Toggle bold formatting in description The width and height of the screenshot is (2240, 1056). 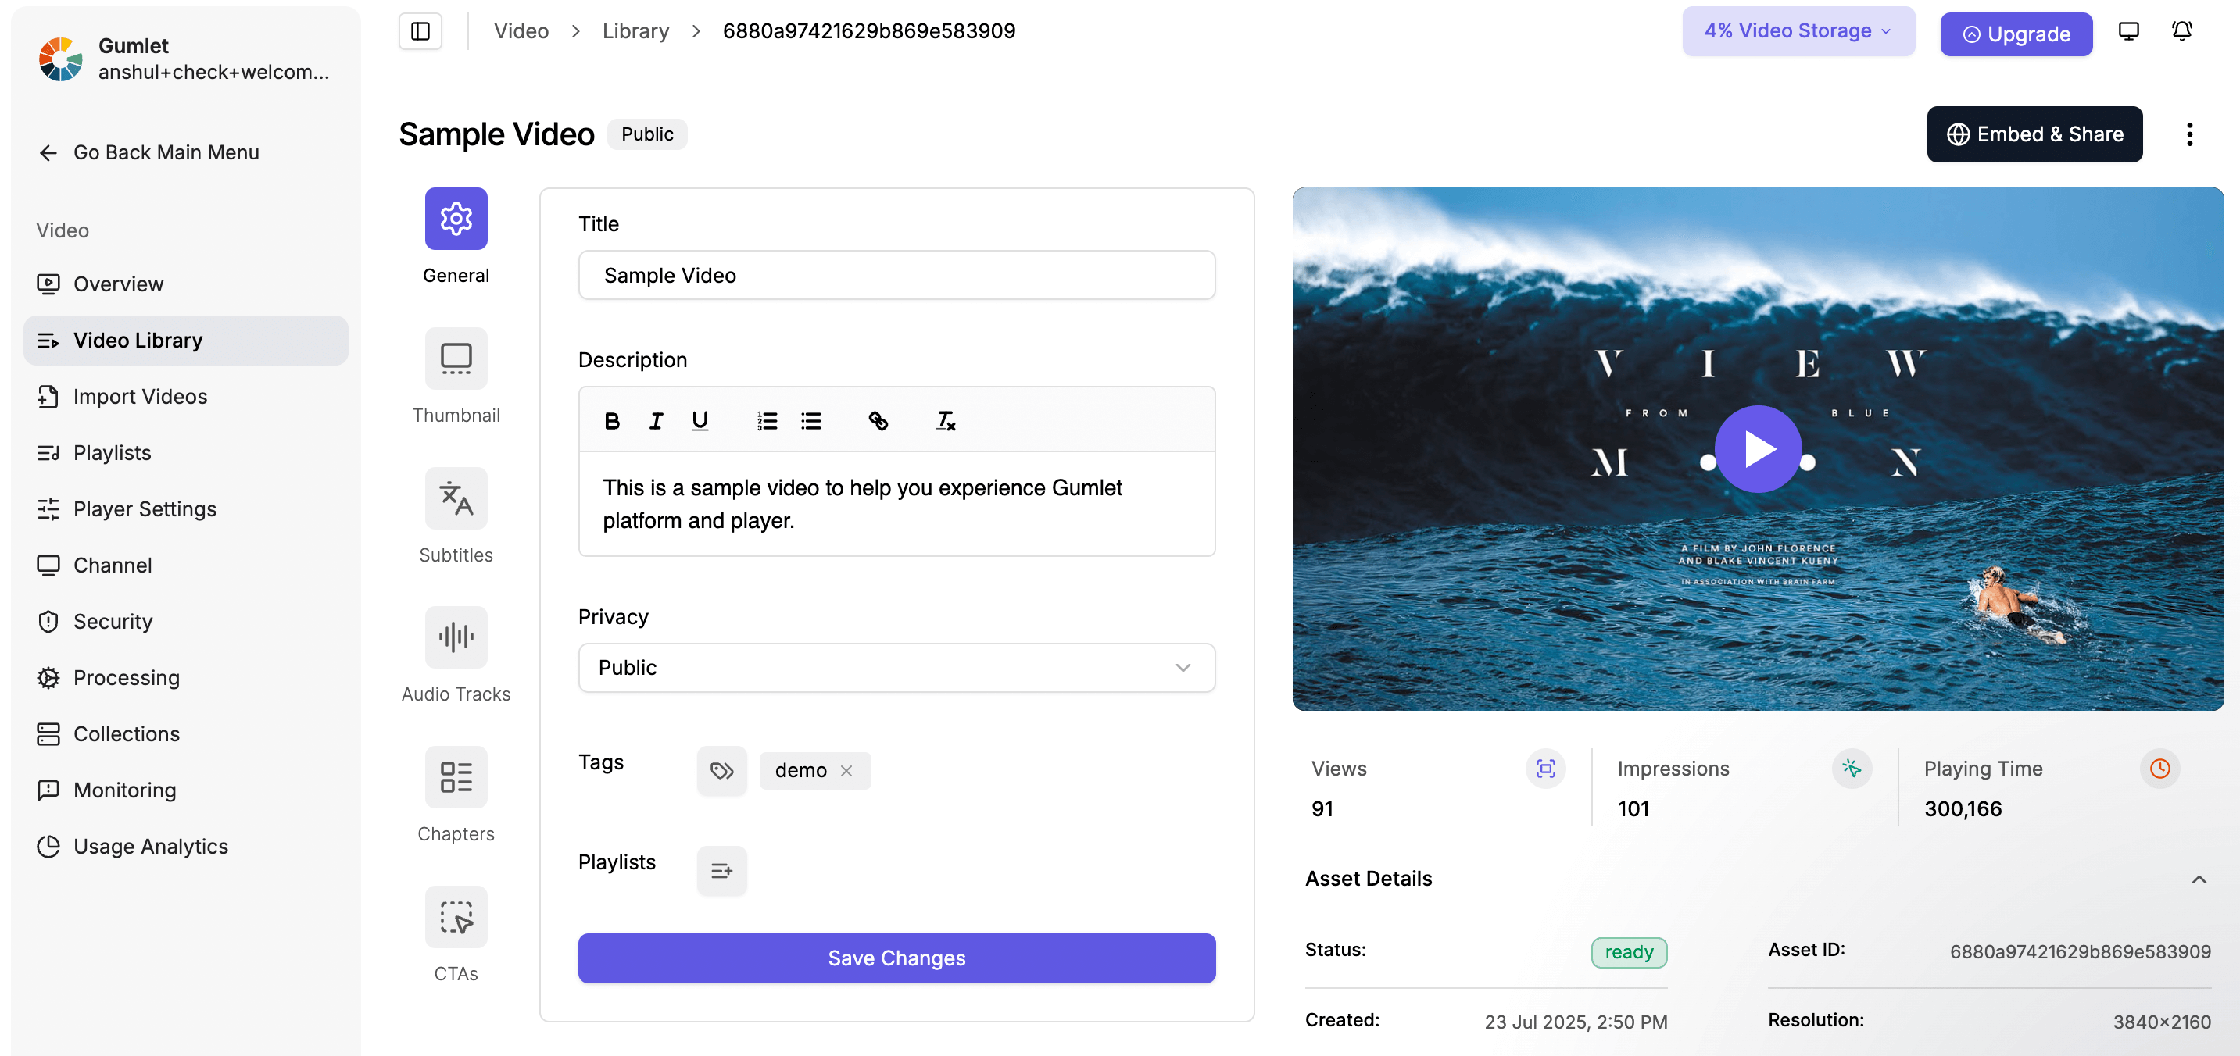coord(612,422)
